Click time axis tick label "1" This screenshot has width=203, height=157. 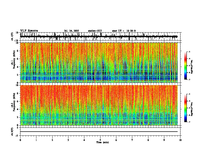(x=36, y=140)
